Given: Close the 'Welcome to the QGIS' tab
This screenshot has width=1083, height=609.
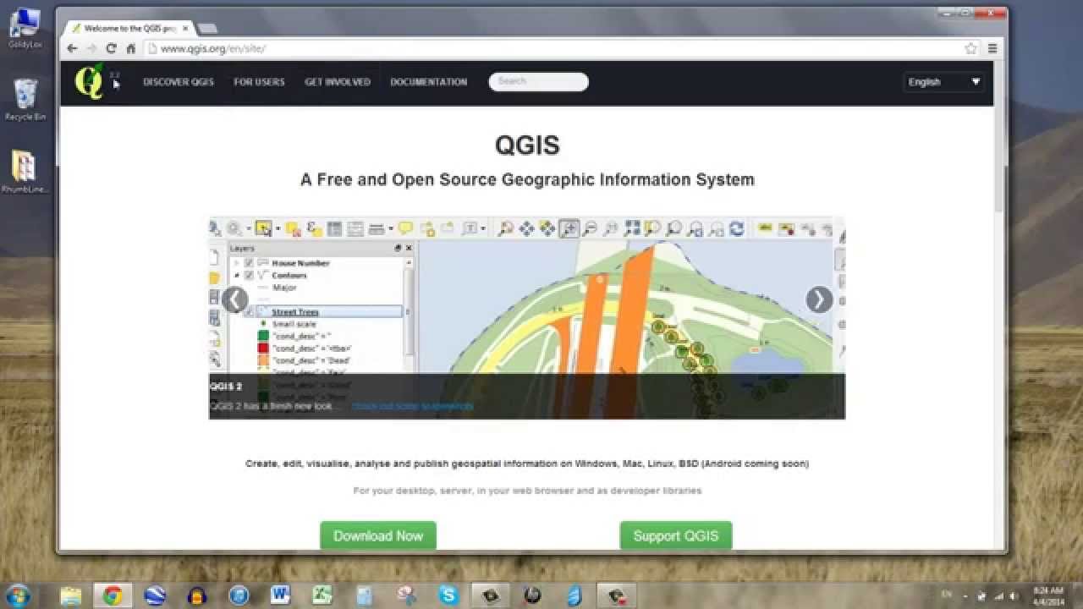Looking at the screenshot, I should point(185,28).
